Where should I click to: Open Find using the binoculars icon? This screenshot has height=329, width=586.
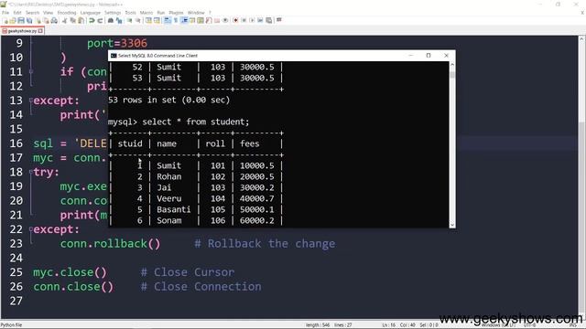pos(111,20)
